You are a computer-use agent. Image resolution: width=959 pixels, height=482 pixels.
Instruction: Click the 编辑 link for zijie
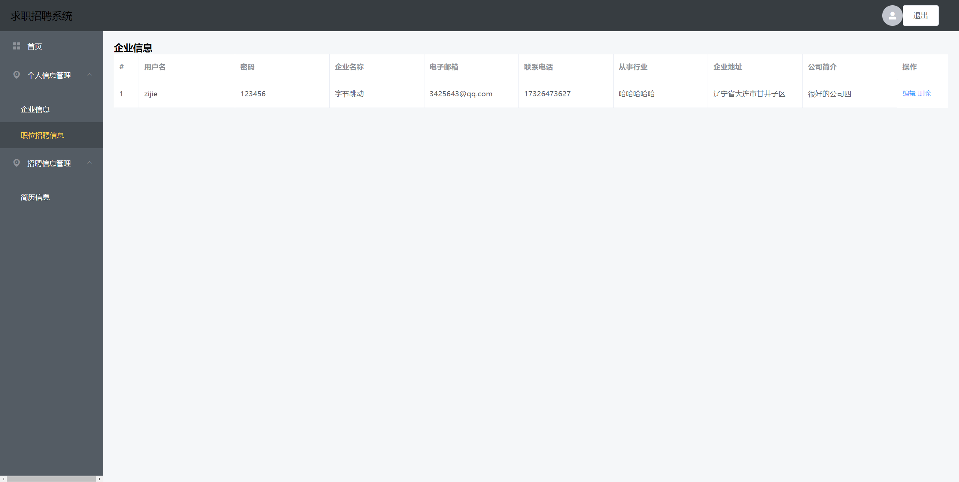click(909, 93)
